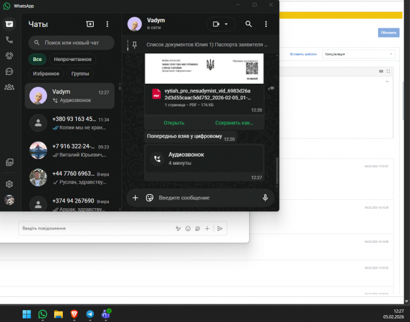Image resolution: width=410 pixels, height=322 pixels.
Task: Open the Calls section in WhatsApp sidebar
Action: 9,40
